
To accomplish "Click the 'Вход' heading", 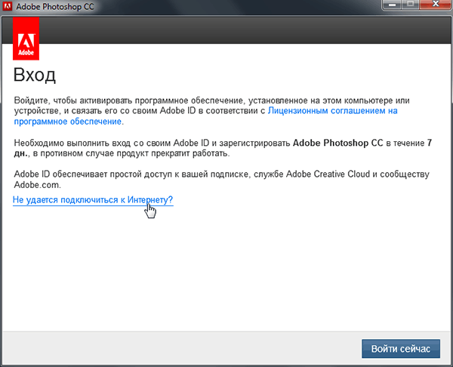I will (x=35, y=76).
